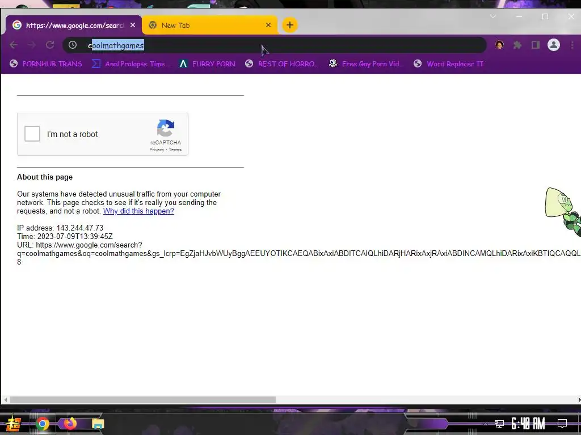Open the 6:40 AM taskbar clock

[528, 424]
